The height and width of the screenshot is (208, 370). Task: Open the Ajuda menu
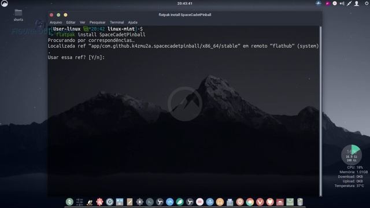[x=132, y=23]
